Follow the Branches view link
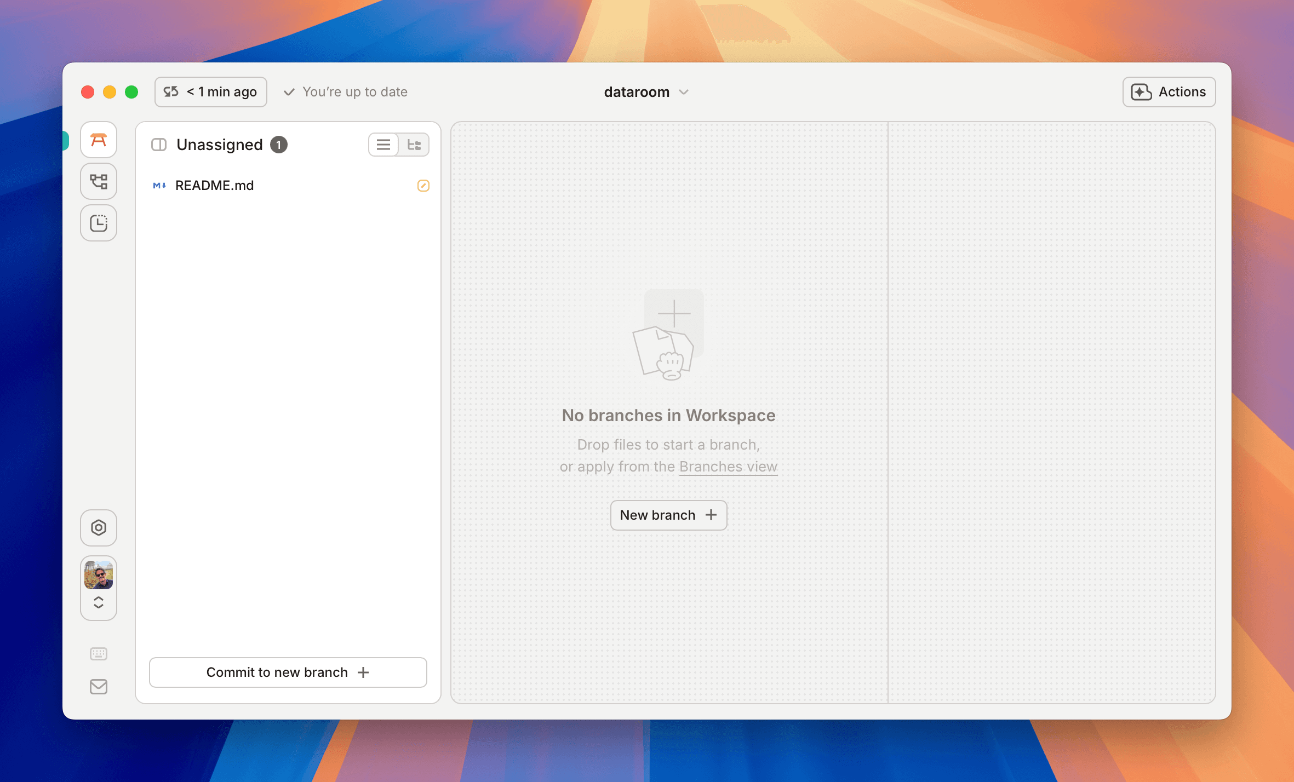Image resolution: width=1294 pixels, height=782 pixels. [728, 467]
